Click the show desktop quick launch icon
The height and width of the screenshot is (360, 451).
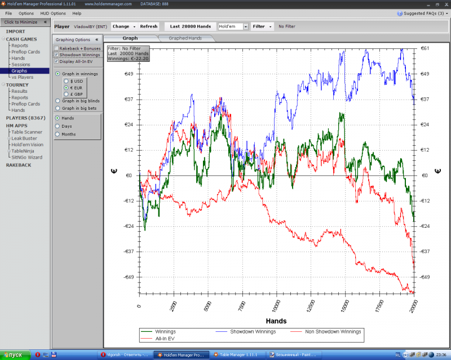tap(46, 355)
